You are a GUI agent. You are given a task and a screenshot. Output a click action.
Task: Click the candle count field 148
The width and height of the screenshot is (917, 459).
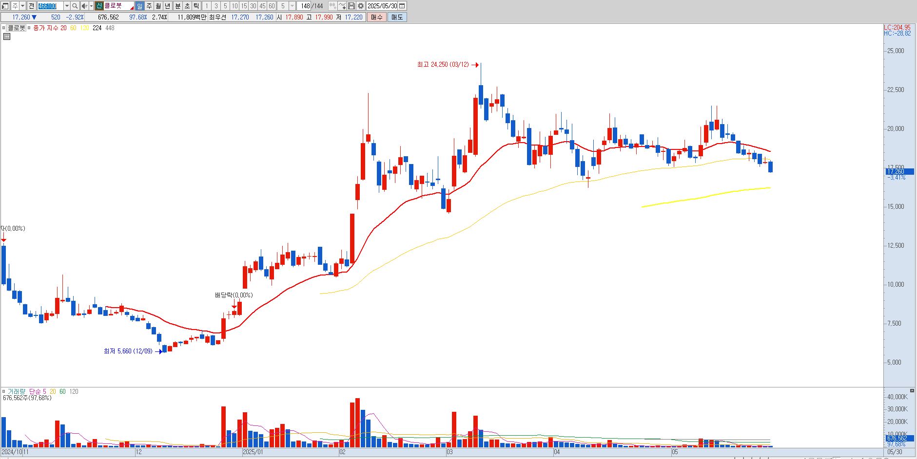pos(305,6)
